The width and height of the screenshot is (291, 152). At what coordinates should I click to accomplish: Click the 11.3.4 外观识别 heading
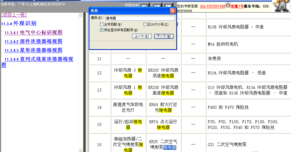(x=19, y=23)
